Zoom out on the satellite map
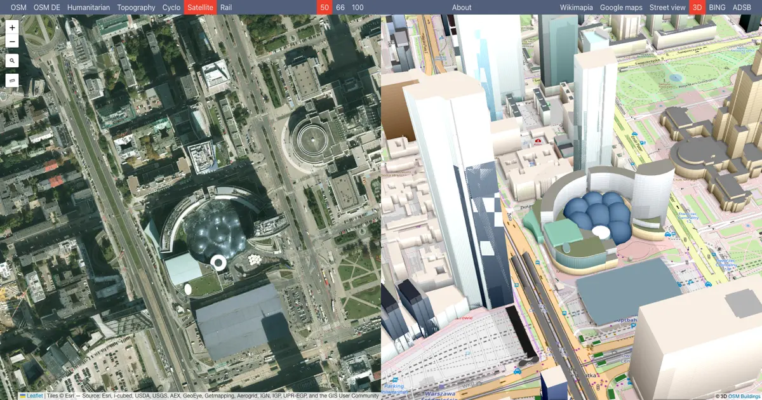Image resolution: width=762 pixels, height=400 pixels. point(13,42)
